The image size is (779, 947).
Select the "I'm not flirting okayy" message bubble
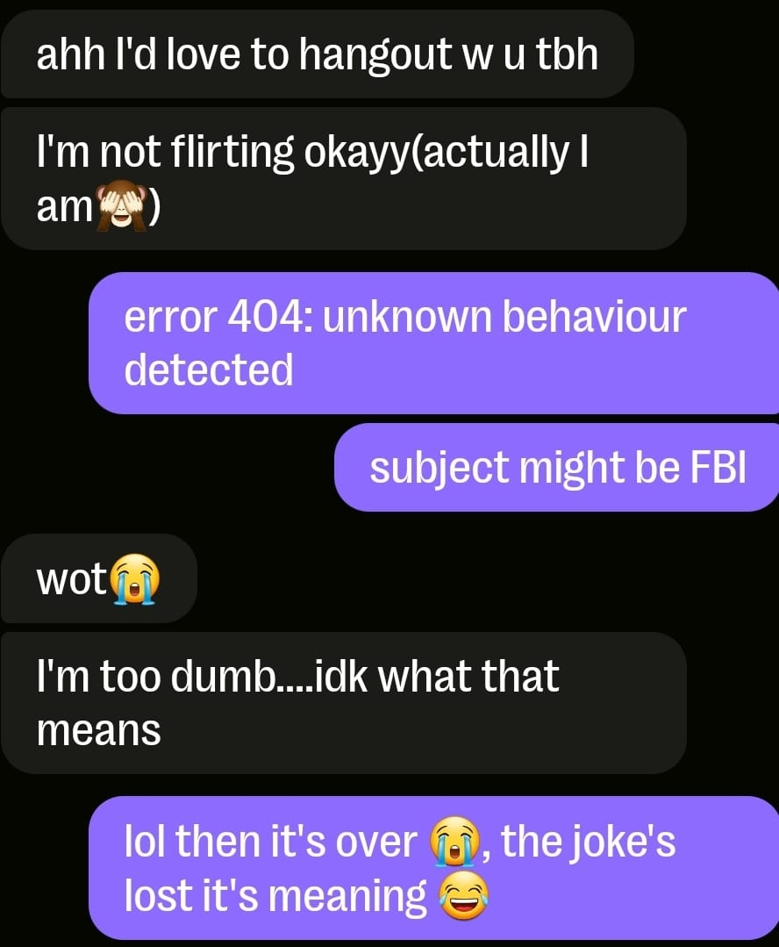coord(343,179)
